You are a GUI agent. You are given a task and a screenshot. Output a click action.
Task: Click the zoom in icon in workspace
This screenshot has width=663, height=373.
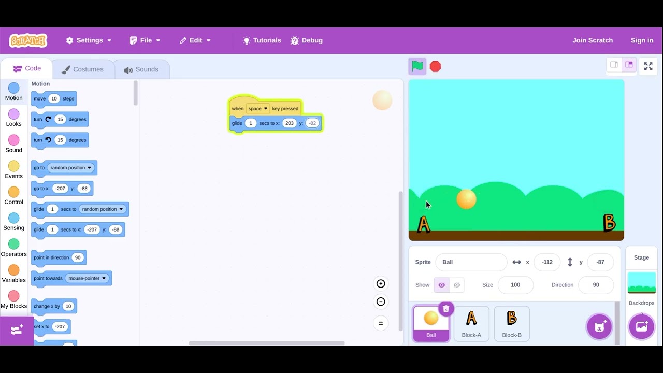pyautogui.click(x=381, y=283)
